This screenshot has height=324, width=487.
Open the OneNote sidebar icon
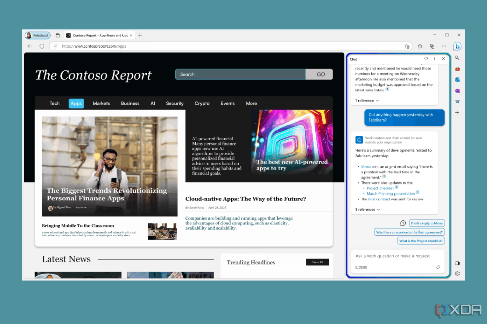(457, 91)
